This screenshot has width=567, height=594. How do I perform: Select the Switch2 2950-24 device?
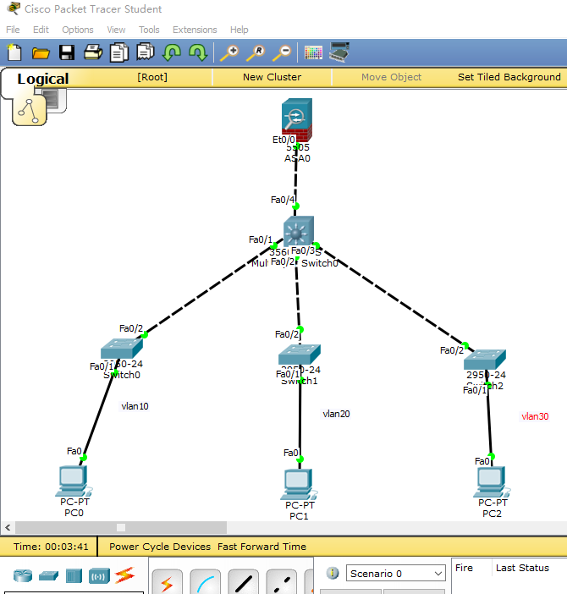pyautogui.click(x=484, y=360)
